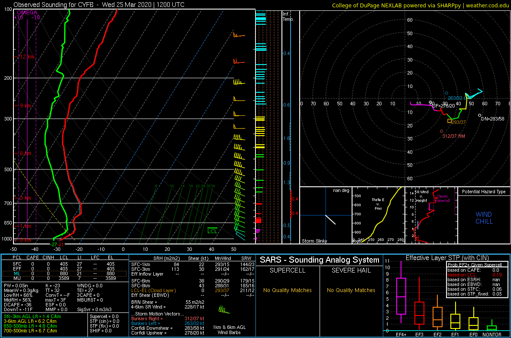
Task: Click the SUPERCELL column heading
Action: pyautogui.click(x=287, y=271)
